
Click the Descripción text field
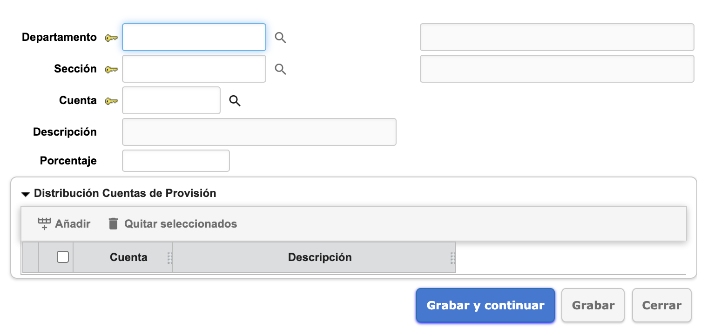[259, 132]
